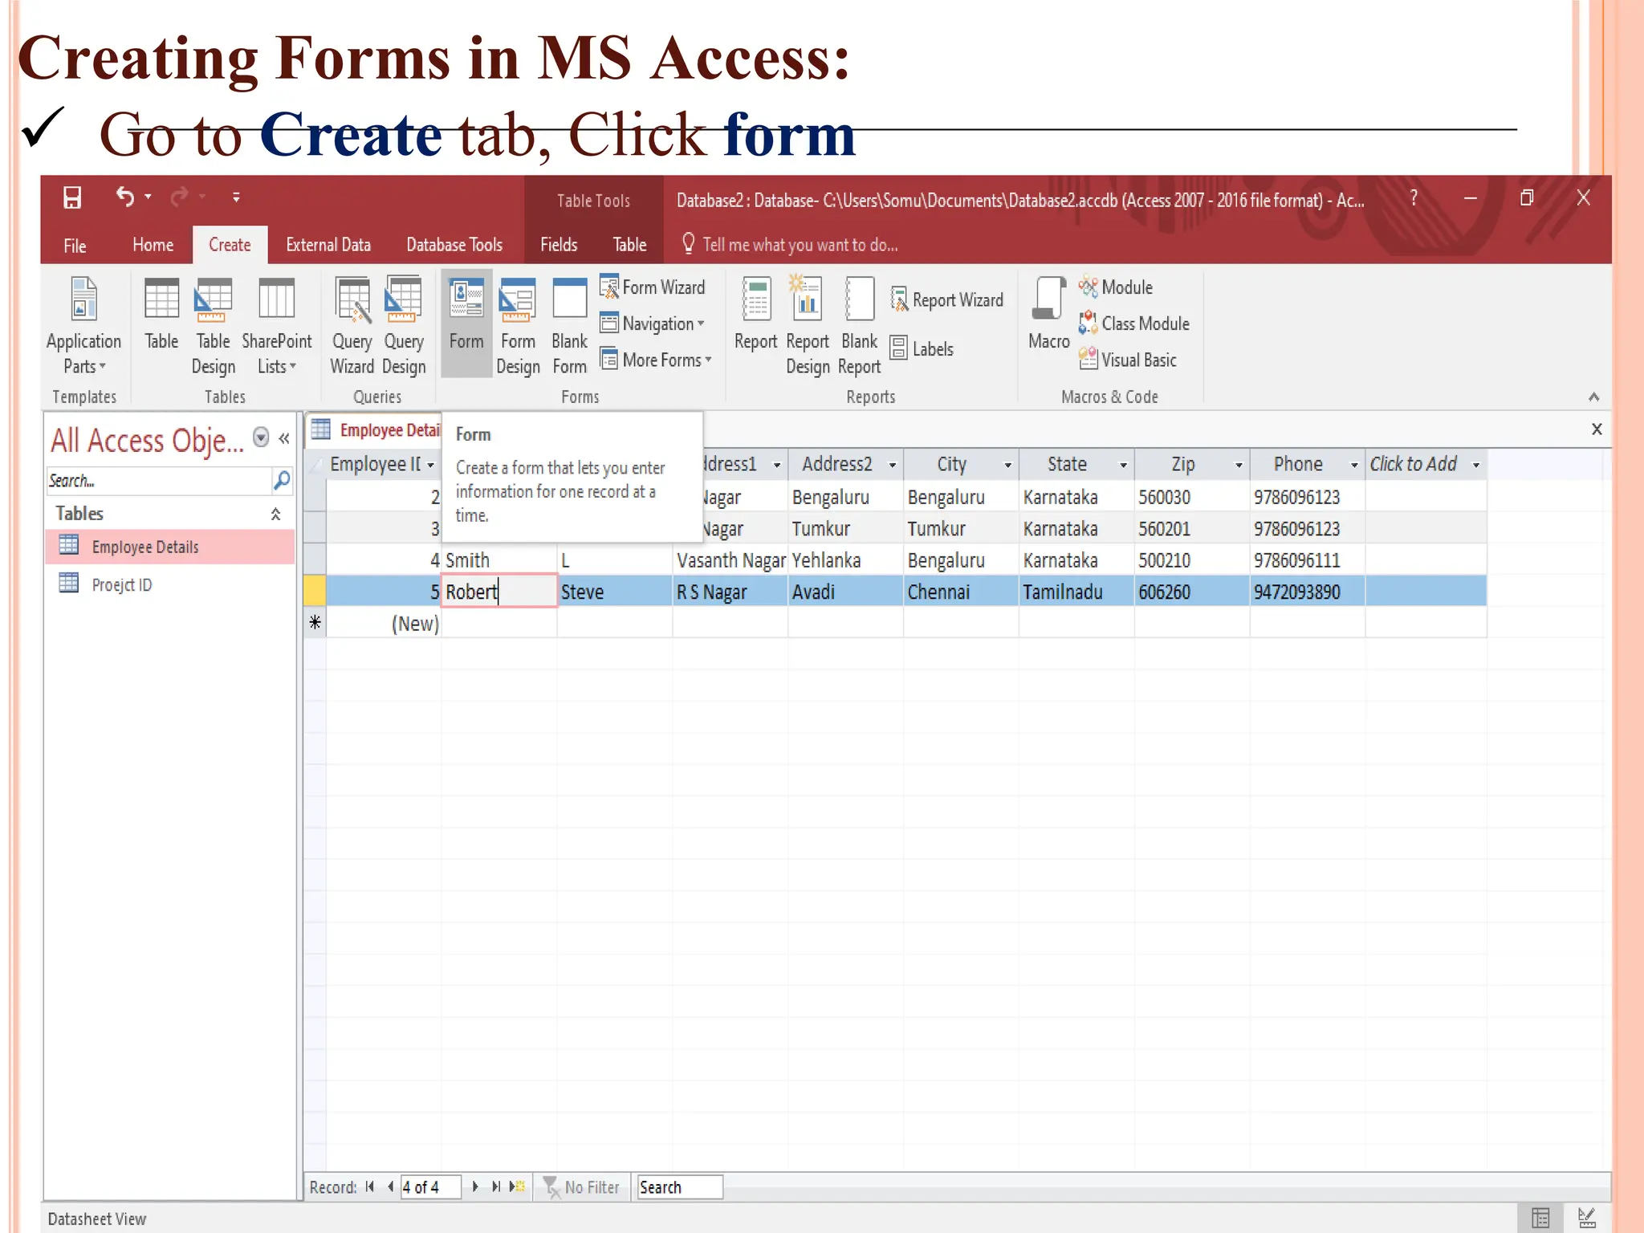Image resolution: width=1644 pixels, height=1233 pixels.
Task: Collapse the Tables group in navigation pane
Action: (275, 514)
